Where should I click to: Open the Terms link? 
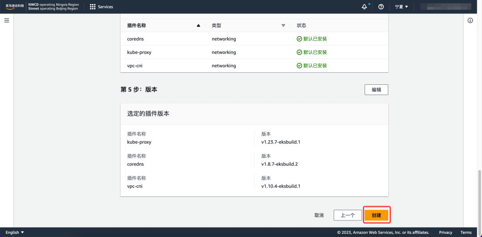pyautogui.click(x=466, y=233)
